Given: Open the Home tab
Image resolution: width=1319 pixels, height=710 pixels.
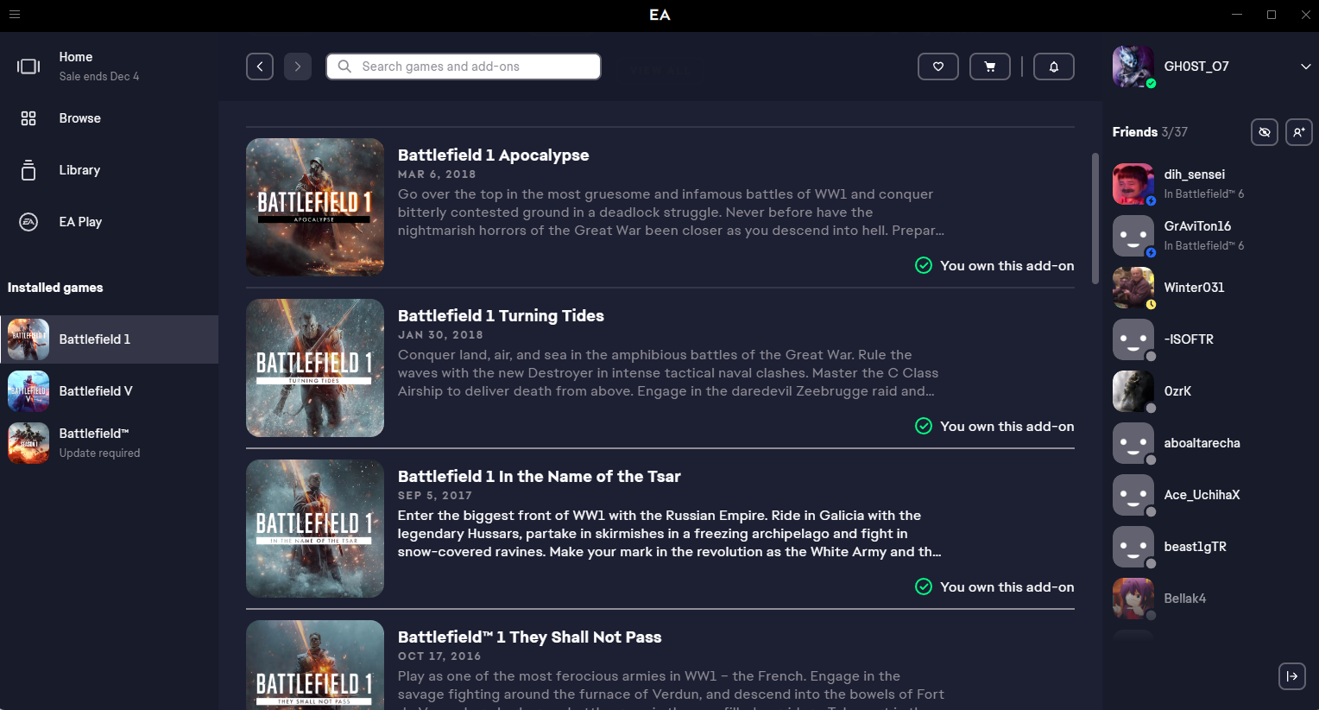Looking at the screenshot, I should (x=109, y=67).
